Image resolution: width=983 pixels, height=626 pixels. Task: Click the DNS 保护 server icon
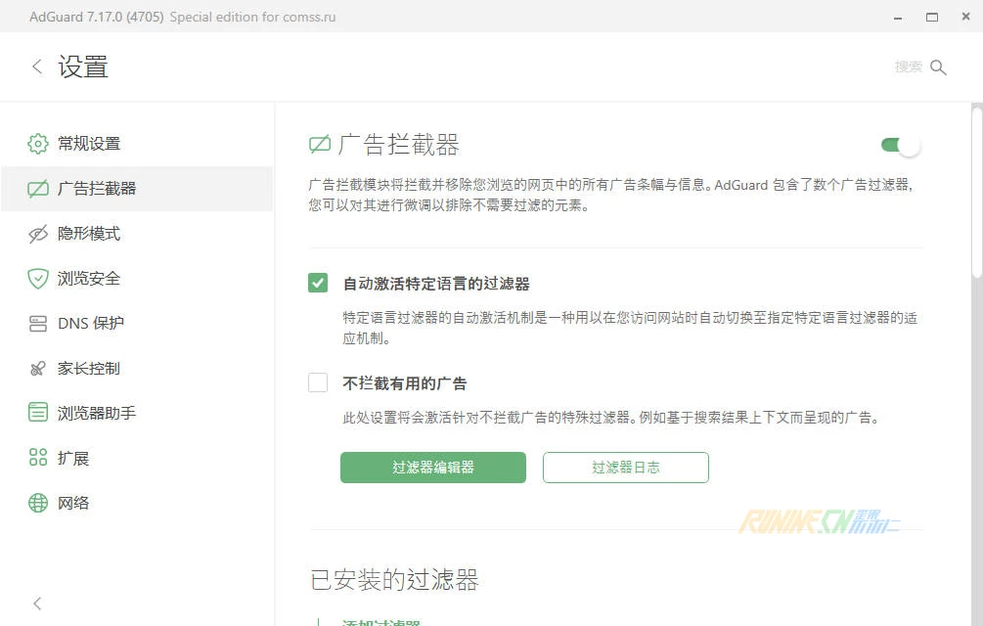[x=38, y=324]
